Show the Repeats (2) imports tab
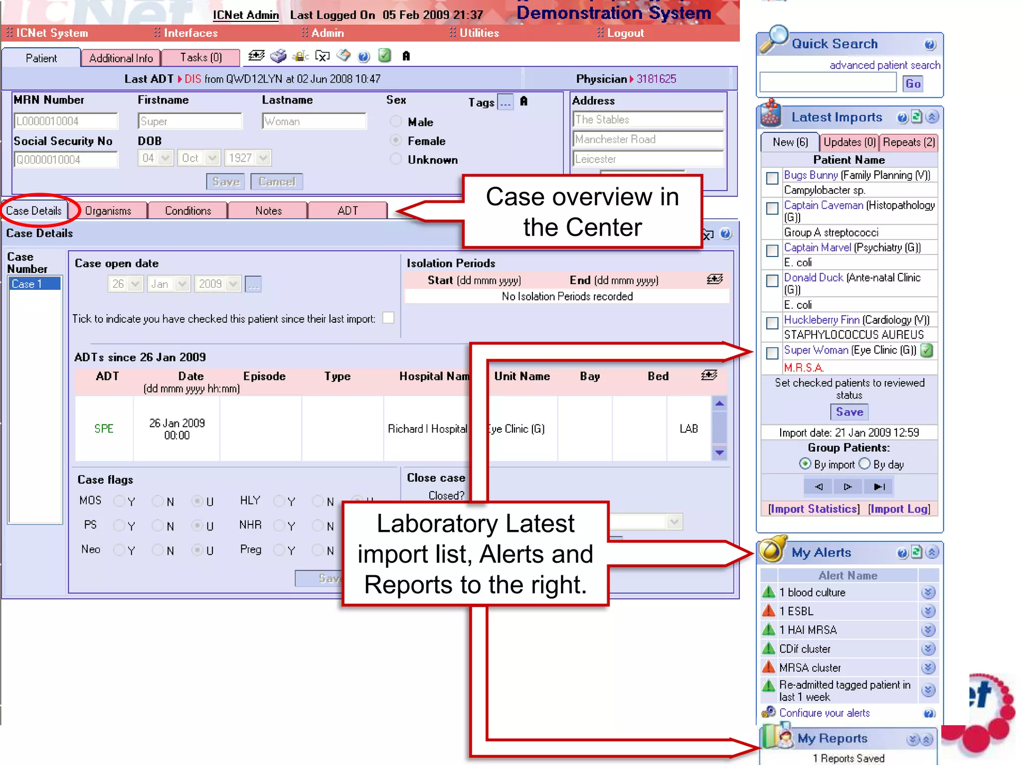The height and width of the screenshot is (765, 1021). (x=908, y=142)
